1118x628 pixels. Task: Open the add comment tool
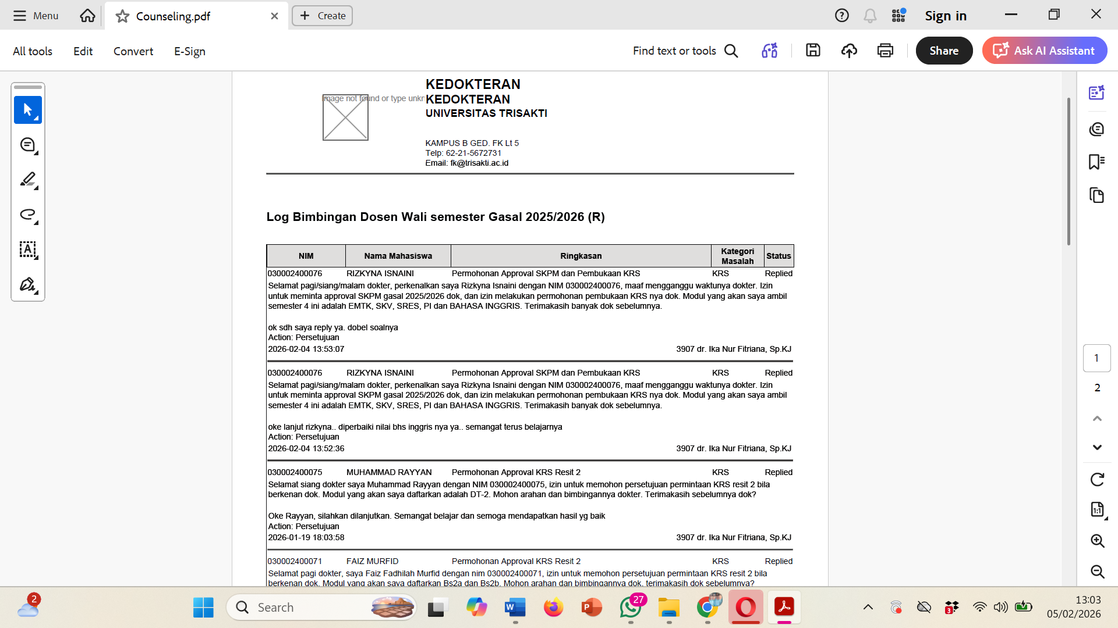pyautogui.click(x=27, y=145)
